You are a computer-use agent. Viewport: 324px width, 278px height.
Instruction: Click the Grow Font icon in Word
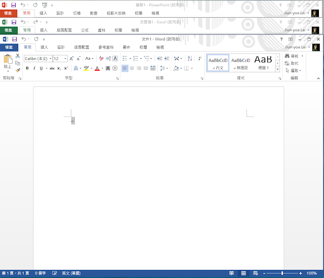pos(71,59)
